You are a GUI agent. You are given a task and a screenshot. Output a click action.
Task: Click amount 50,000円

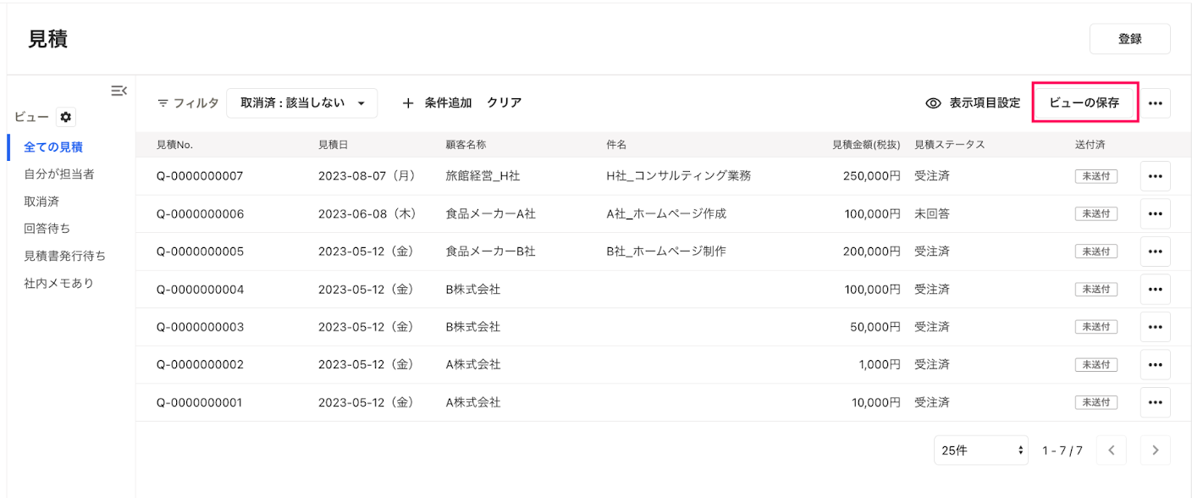point(875,327)
